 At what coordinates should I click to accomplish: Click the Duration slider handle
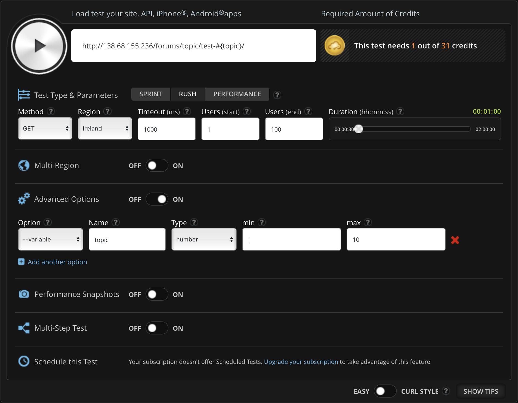[359, 129]
